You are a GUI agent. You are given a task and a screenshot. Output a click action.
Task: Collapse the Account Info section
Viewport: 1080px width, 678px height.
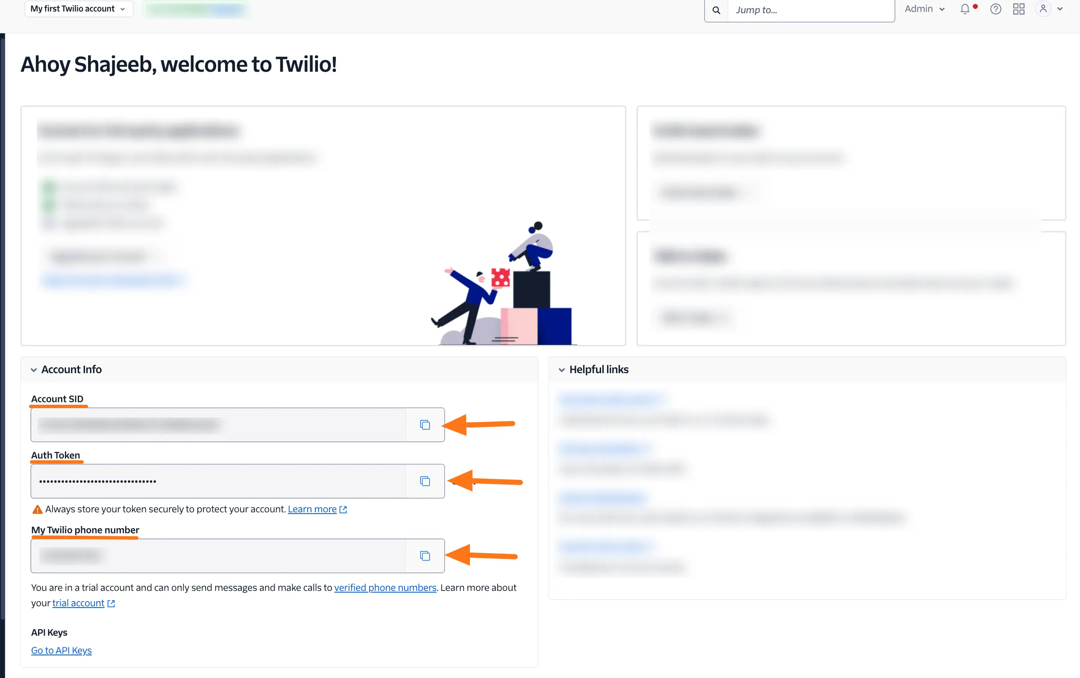34,370
